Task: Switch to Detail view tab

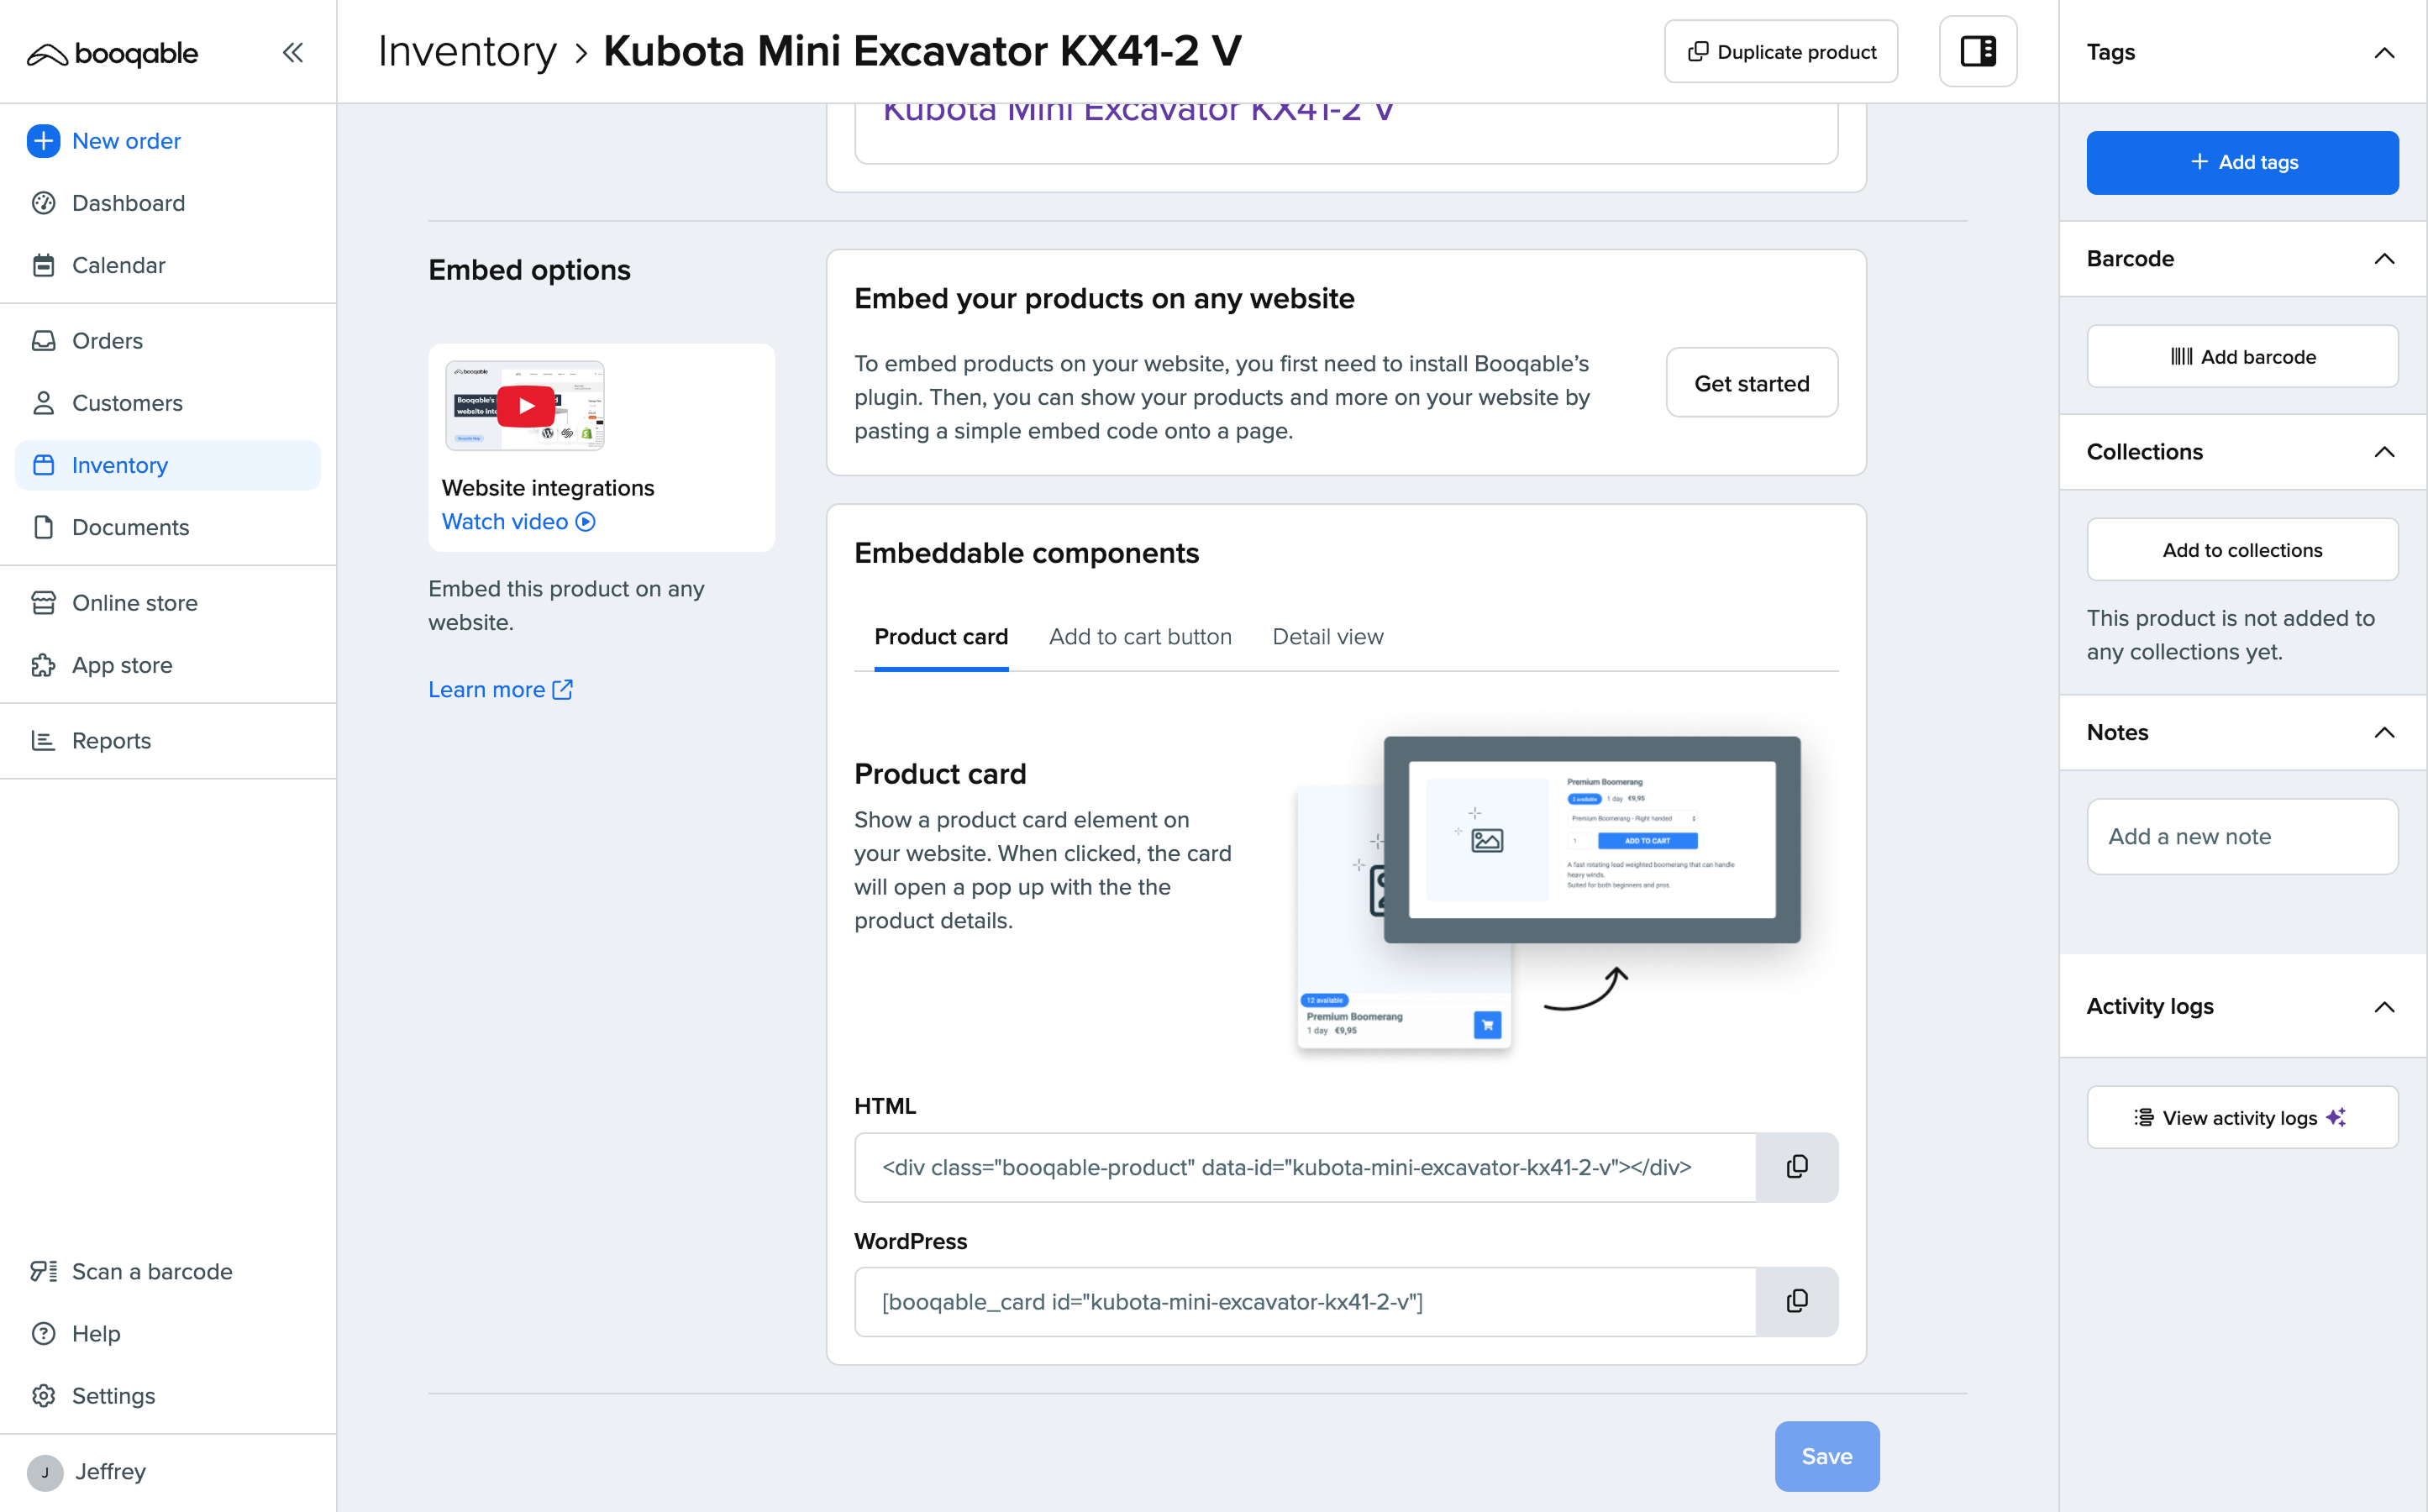Action: (x=1327, y=637)
